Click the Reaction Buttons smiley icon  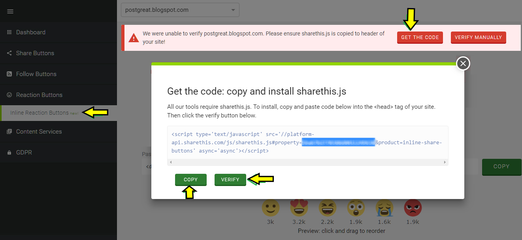coord(9,95)
